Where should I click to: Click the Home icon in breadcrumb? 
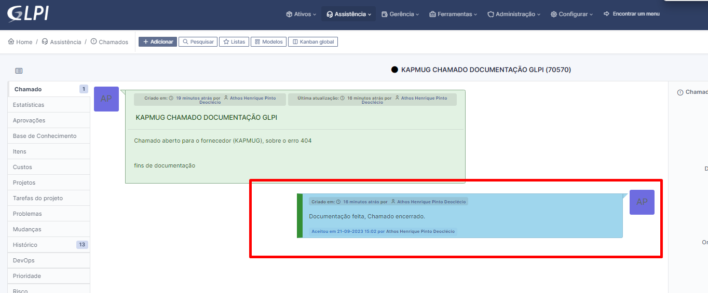click(11, 41)
